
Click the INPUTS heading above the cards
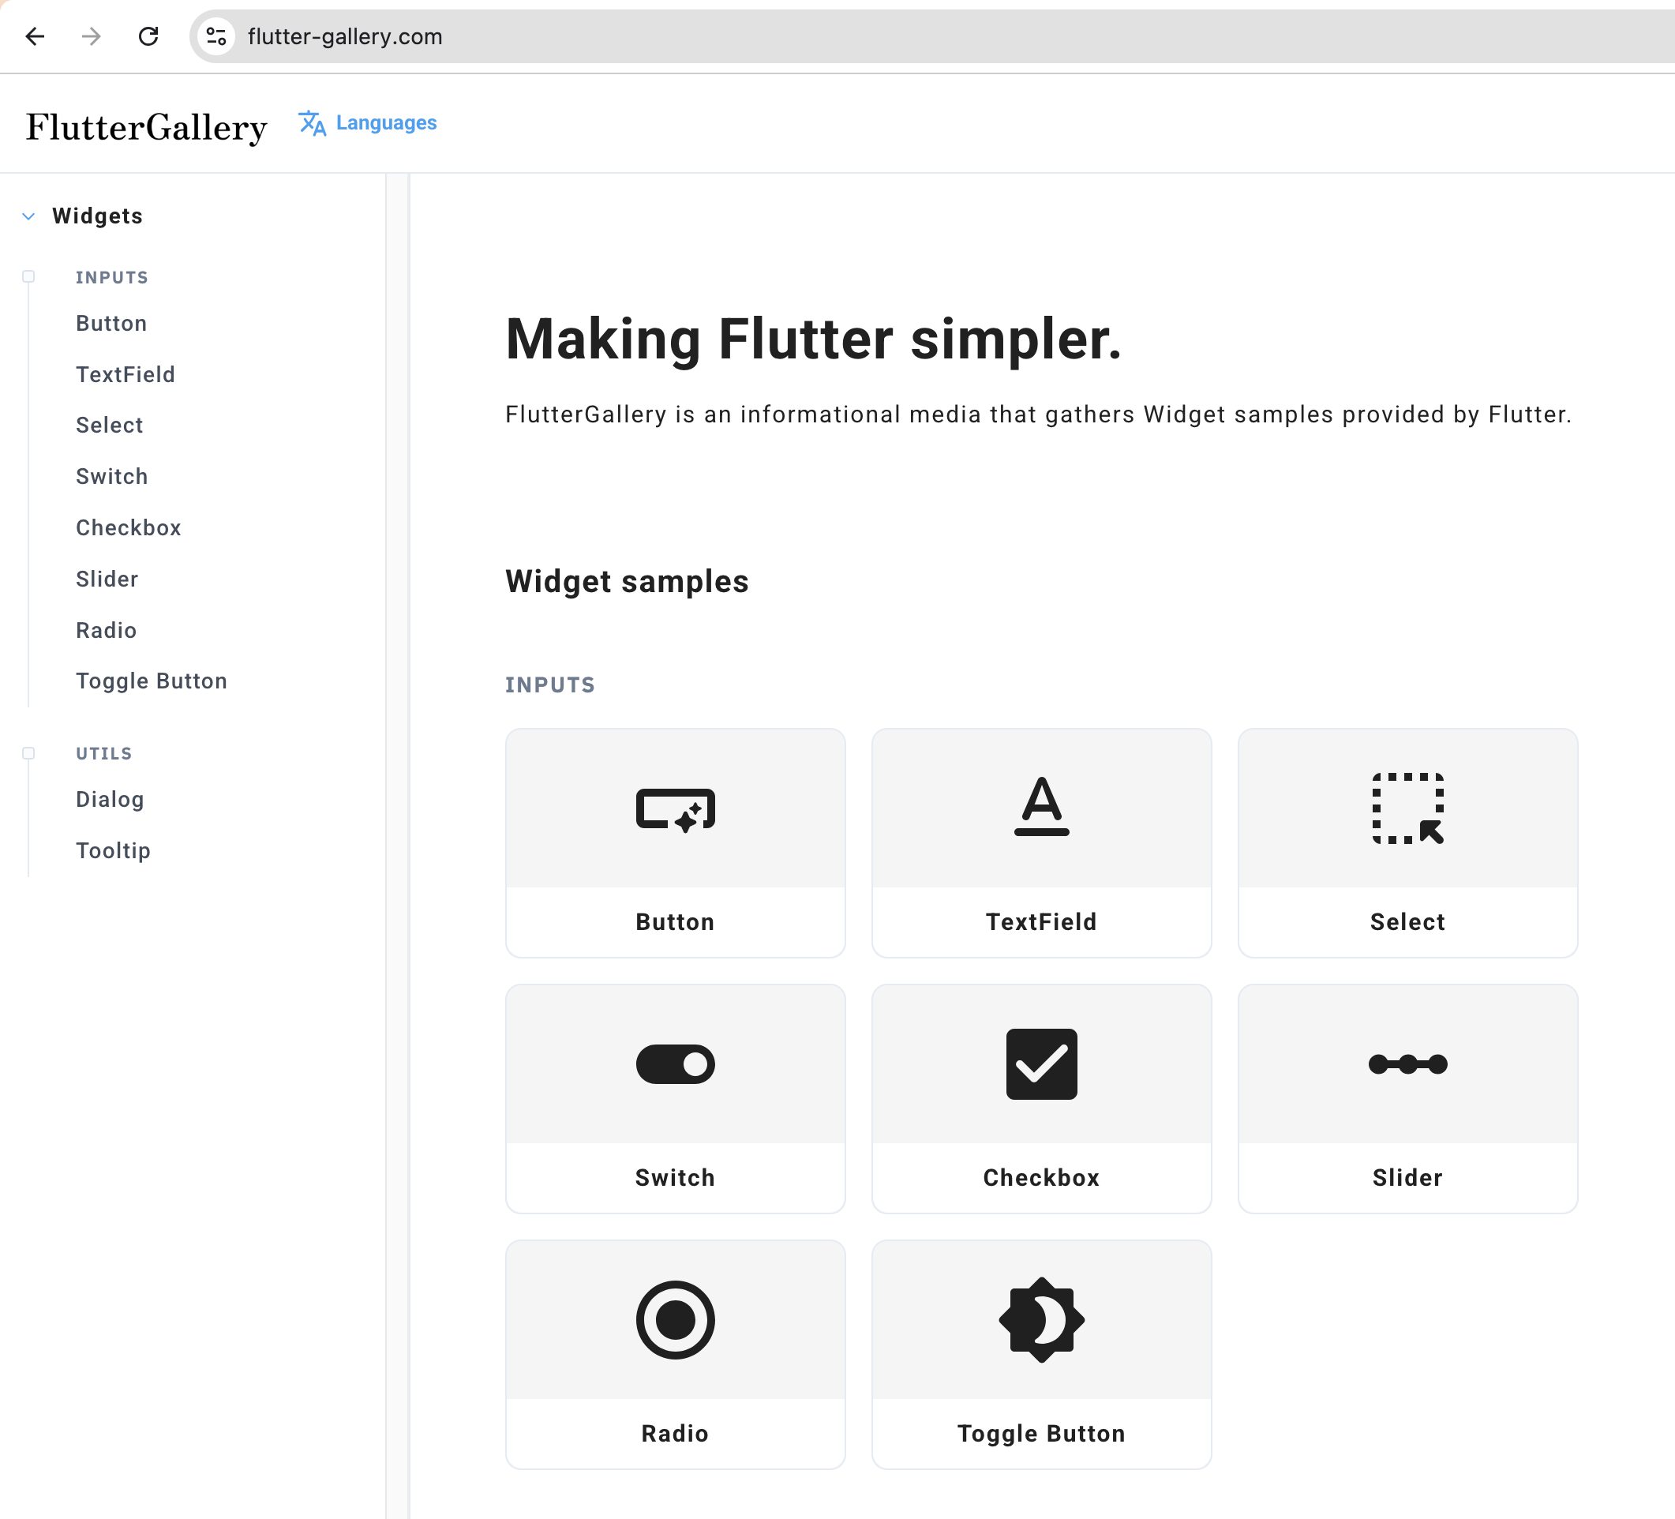coord(550,685)
